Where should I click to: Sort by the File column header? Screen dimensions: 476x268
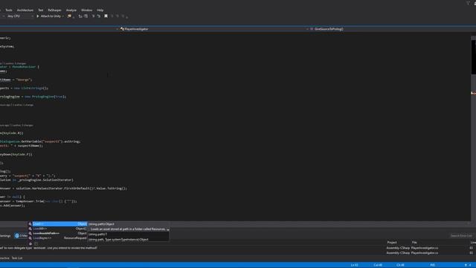(414, 243)
